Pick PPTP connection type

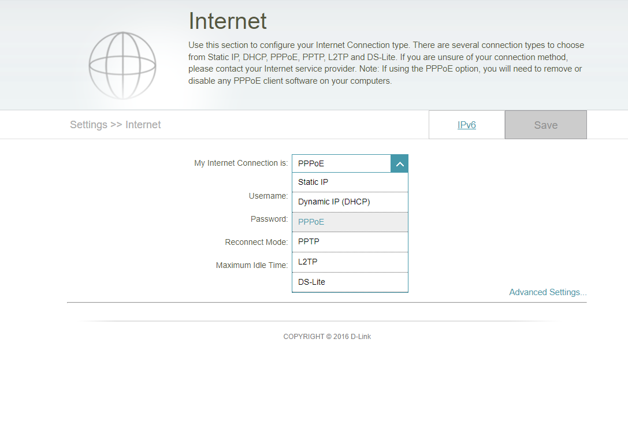350,242
